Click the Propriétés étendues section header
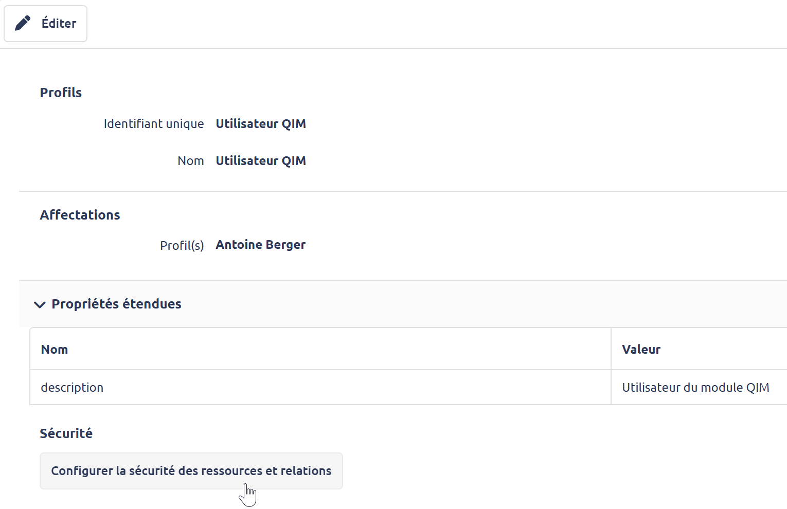Viewport: 787px width, 509px height. coord(116,304)
